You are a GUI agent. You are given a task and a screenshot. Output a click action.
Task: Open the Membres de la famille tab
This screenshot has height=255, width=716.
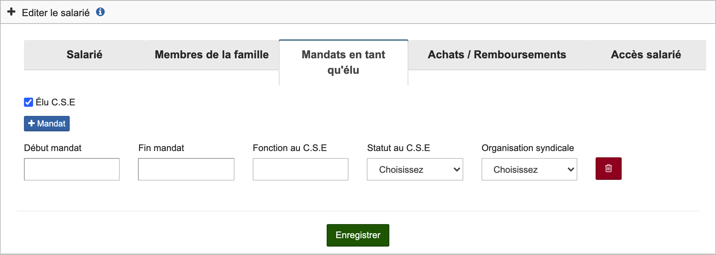point(212,55)
